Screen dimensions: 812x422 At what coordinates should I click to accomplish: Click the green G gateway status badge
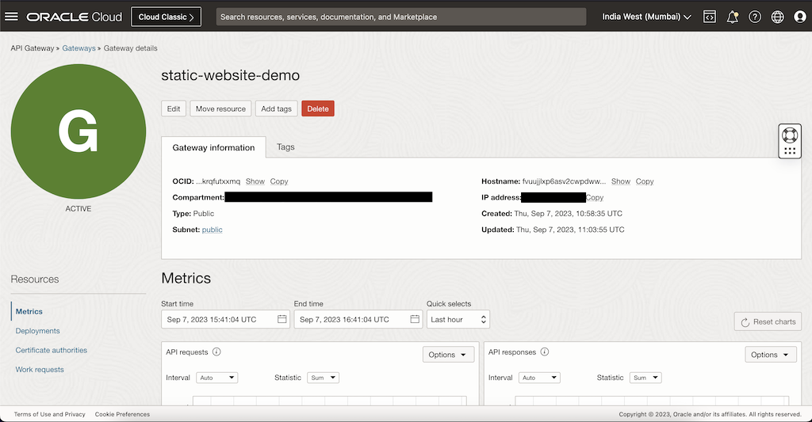pyautogui.click(x=79, y=131)
